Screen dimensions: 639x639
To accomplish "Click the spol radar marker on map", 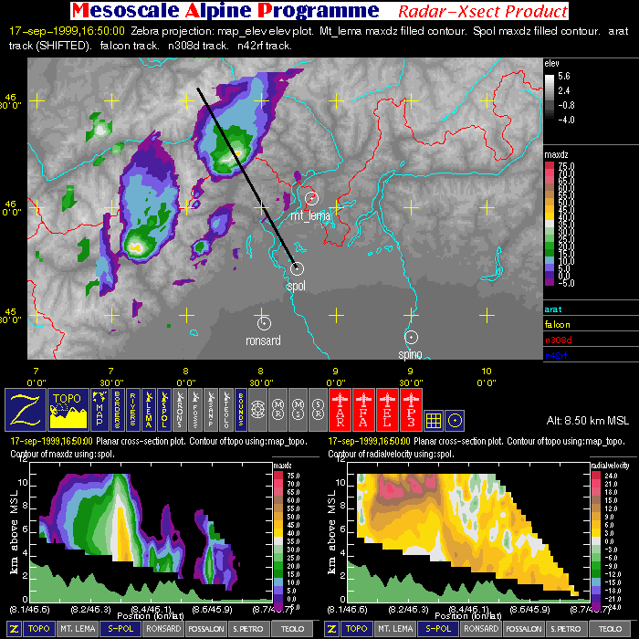I will coord(298,268).
